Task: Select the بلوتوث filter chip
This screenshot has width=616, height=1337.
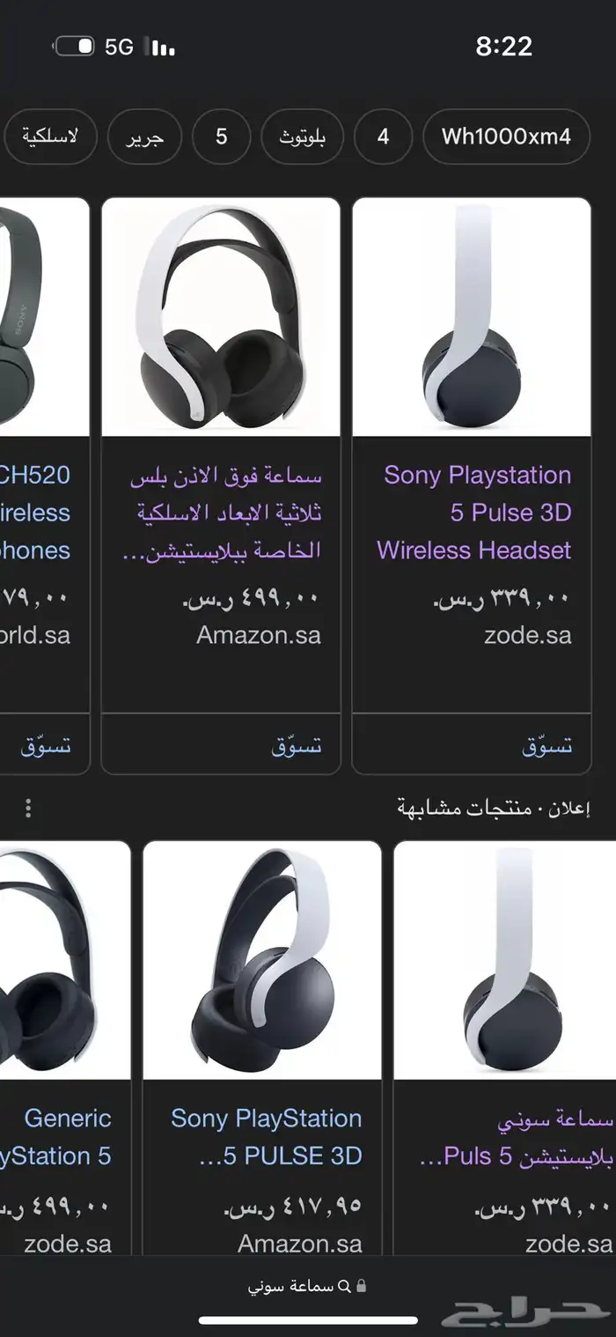Action: [302, 137]
